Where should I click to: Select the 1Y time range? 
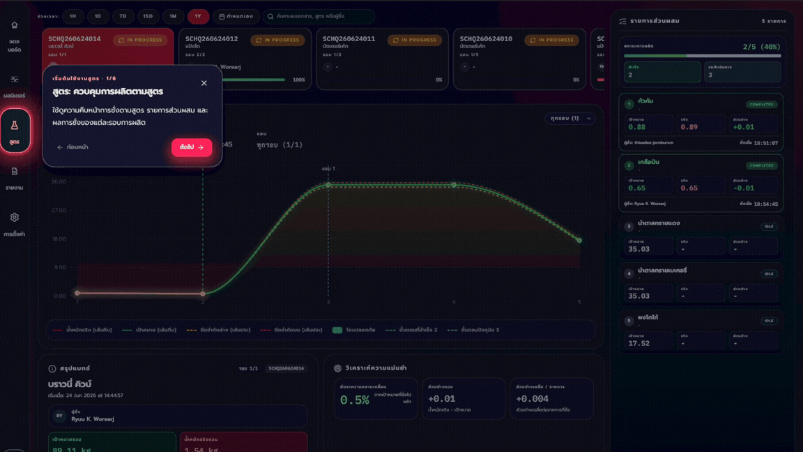coord(198,17)
